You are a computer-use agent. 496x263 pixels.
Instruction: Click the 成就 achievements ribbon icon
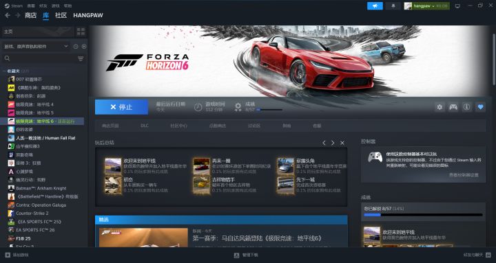(x=238, y=107)
